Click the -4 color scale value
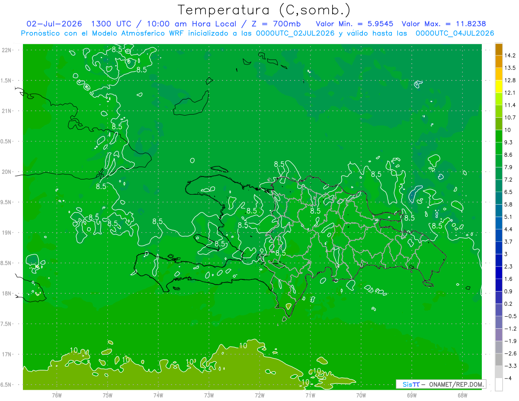 pyautogui.click(x=508, y=378)
